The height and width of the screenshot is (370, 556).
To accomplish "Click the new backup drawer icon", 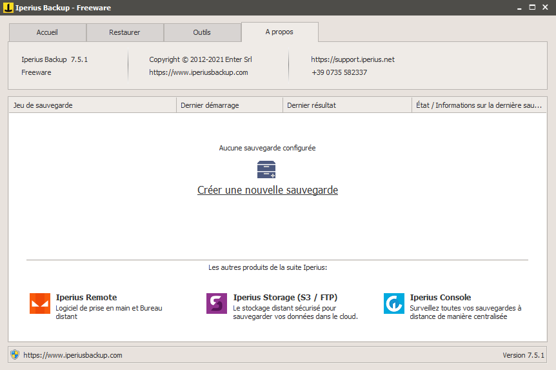I will click(x=266, y=169).
